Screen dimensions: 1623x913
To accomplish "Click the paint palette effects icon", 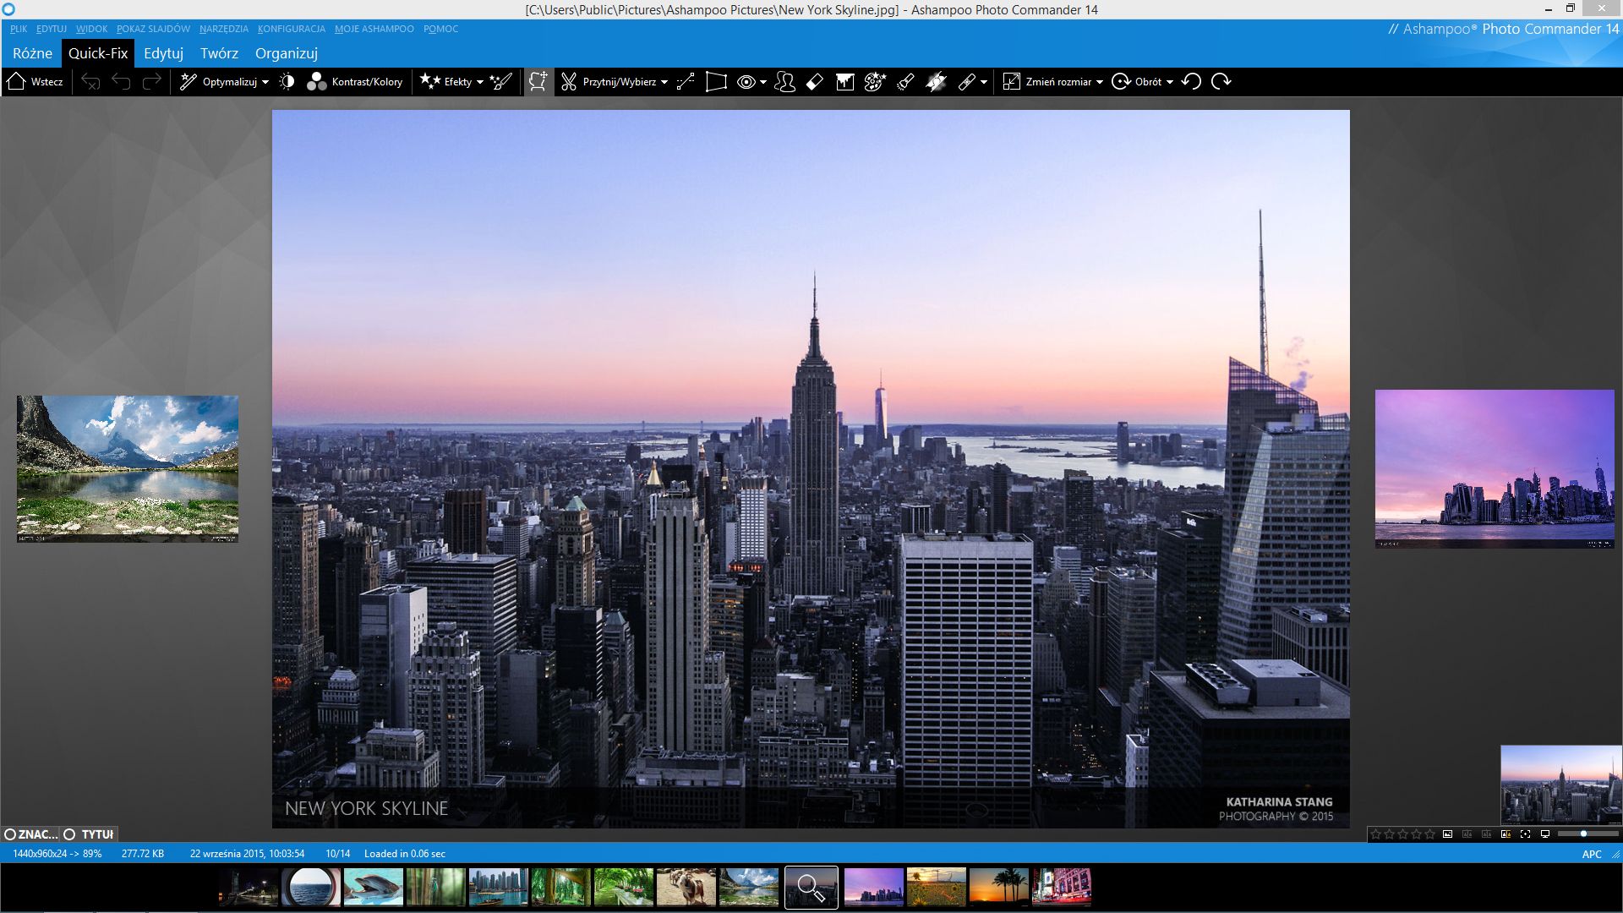I will pos(875,82).
